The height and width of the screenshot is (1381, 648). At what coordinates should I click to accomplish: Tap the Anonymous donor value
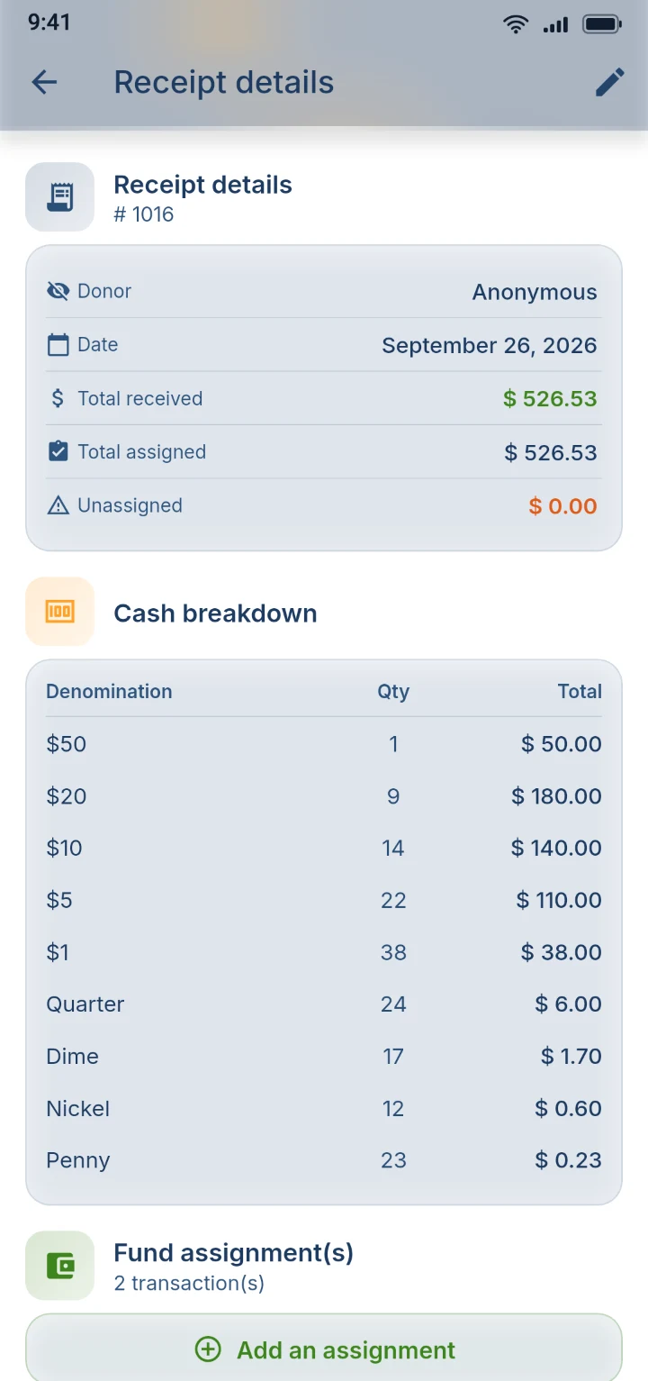tap(535, 292)
